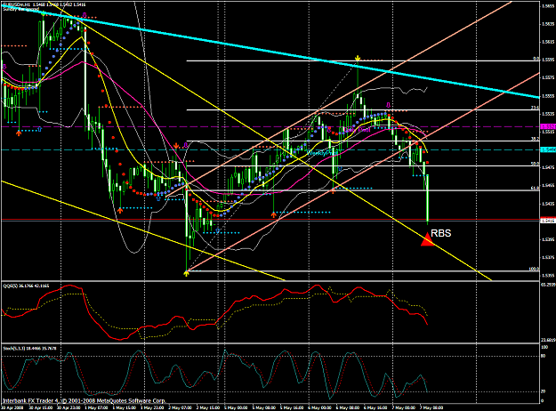Select the Fibonacci 100.0 level label
Screen dimensions: 556x411
[535, 269]
